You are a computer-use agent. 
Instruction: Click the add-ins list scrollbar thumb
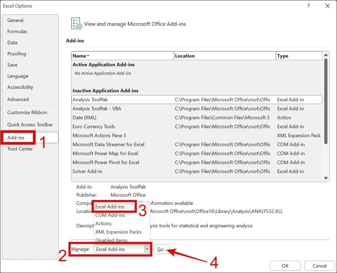[326, 101]
